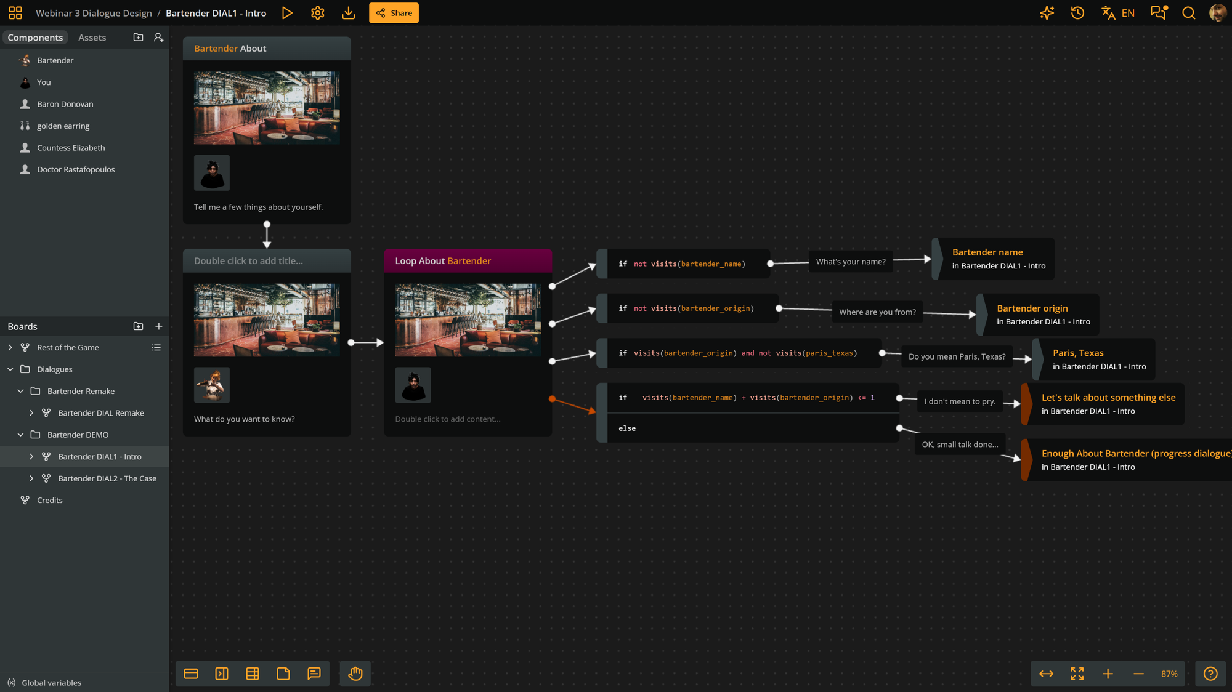Activate the hand pan tool
This screenshot has width=1232, height=692.
[355, 674]
